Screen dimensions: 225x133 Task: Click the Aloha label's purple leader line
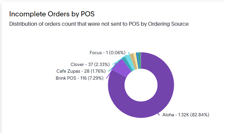coord(159,114)
